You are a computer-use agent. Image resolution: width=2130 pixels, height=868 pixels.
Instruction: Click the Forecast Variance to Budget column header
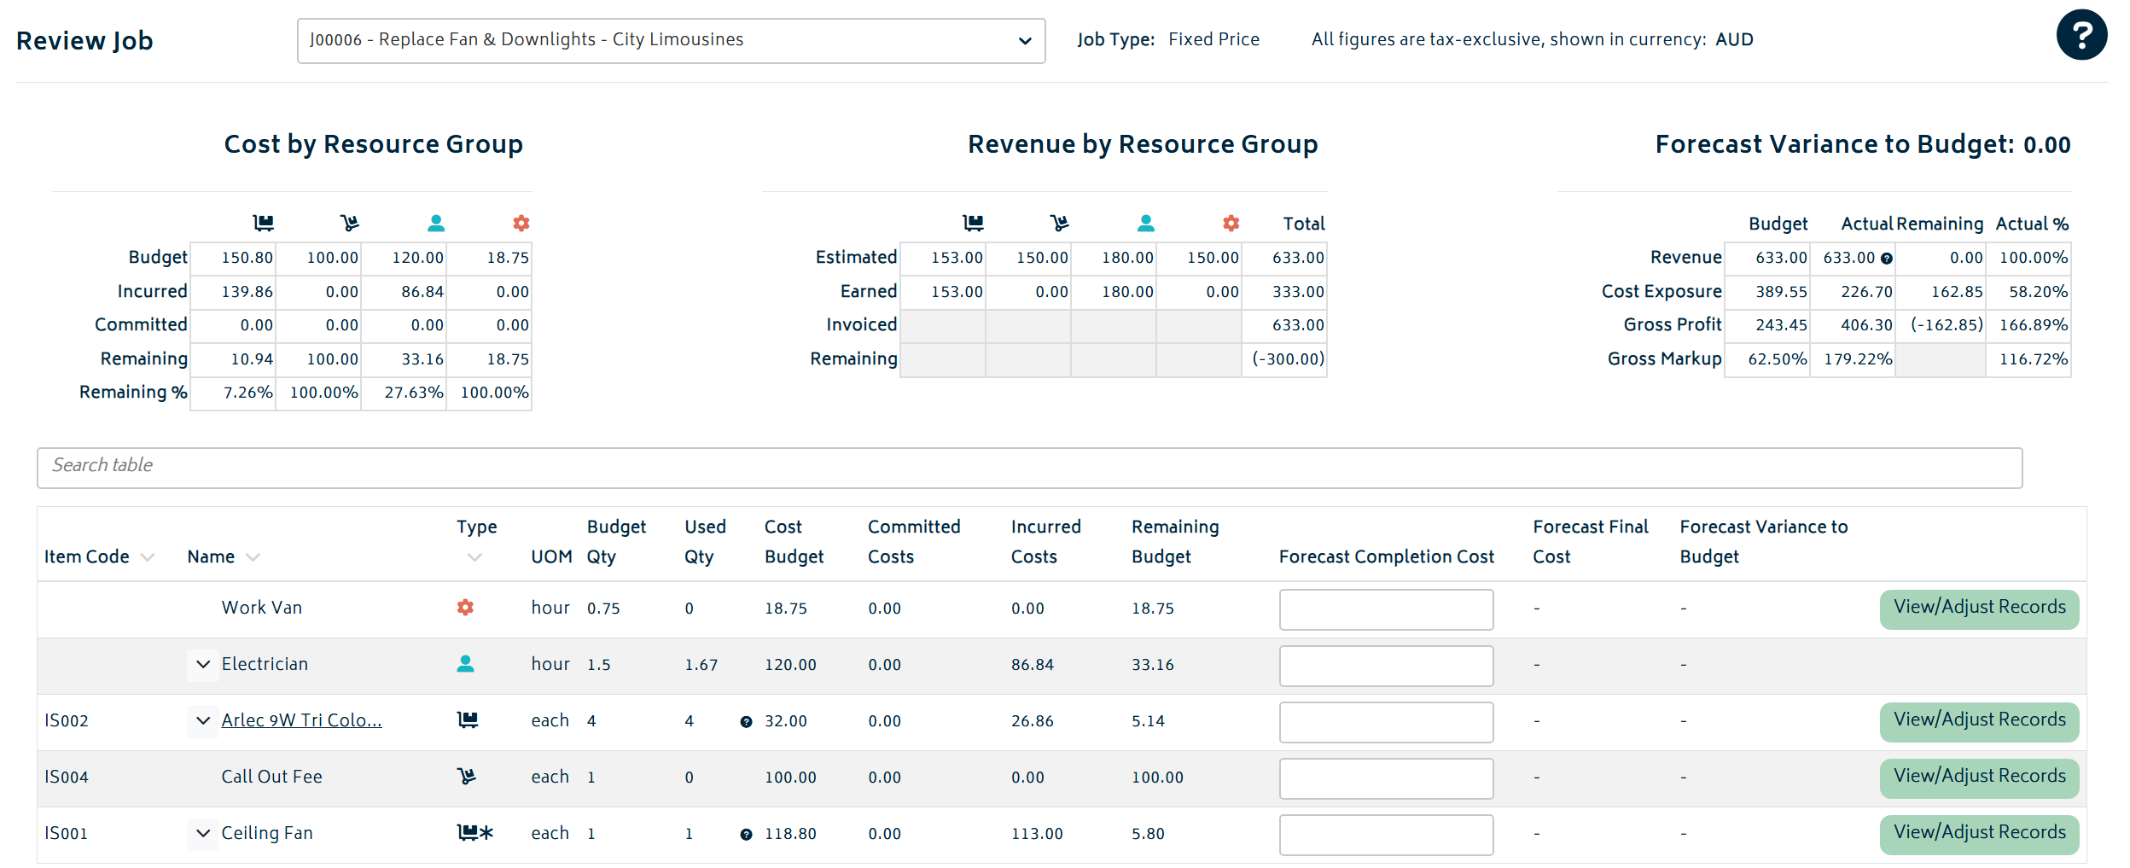click(1763, 541)
